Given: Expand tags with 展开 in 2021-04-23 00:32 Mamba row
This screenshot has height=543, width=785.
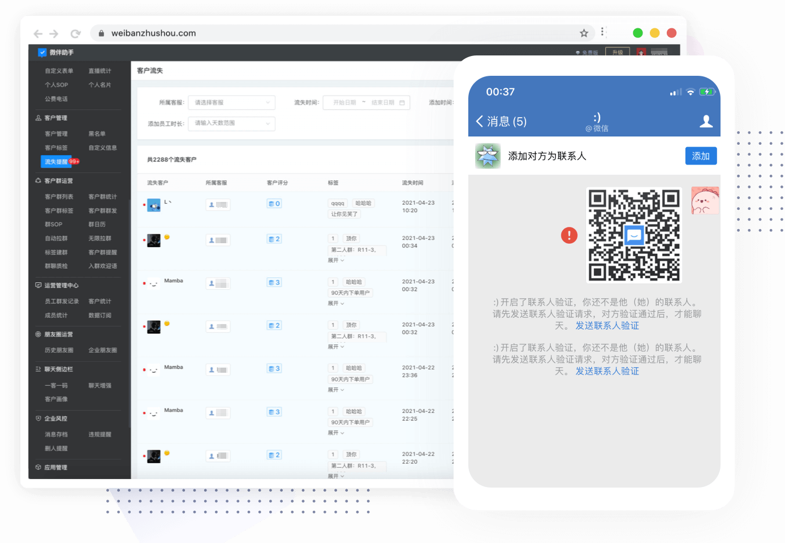Looking at the screenshot, I should (336, 304).
